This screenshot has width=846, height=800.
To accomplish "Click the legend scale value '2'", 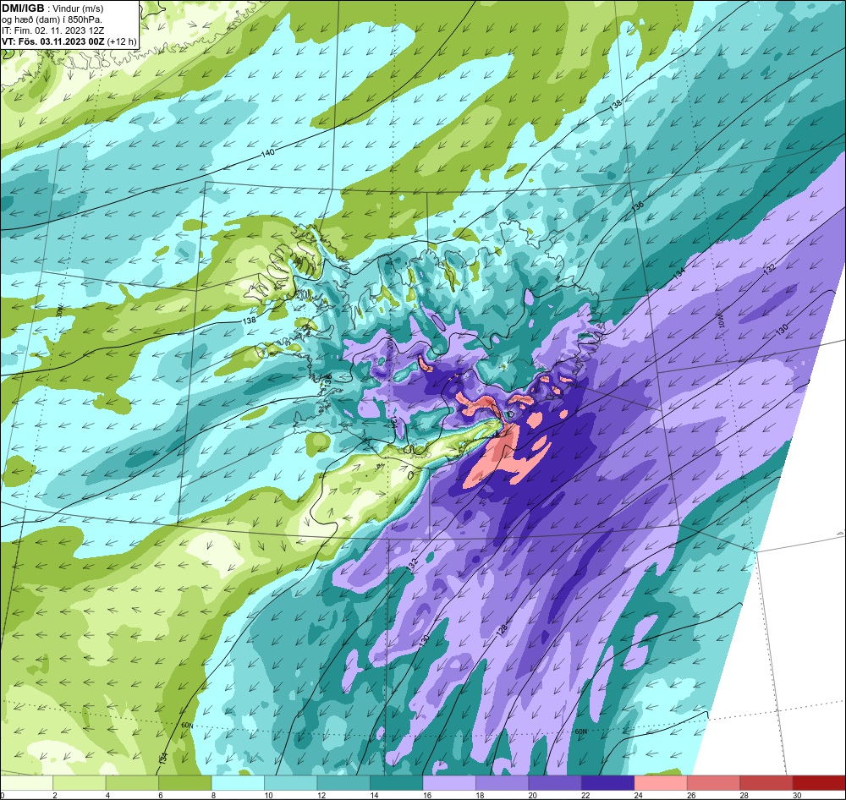I will [x=55, y=795].
